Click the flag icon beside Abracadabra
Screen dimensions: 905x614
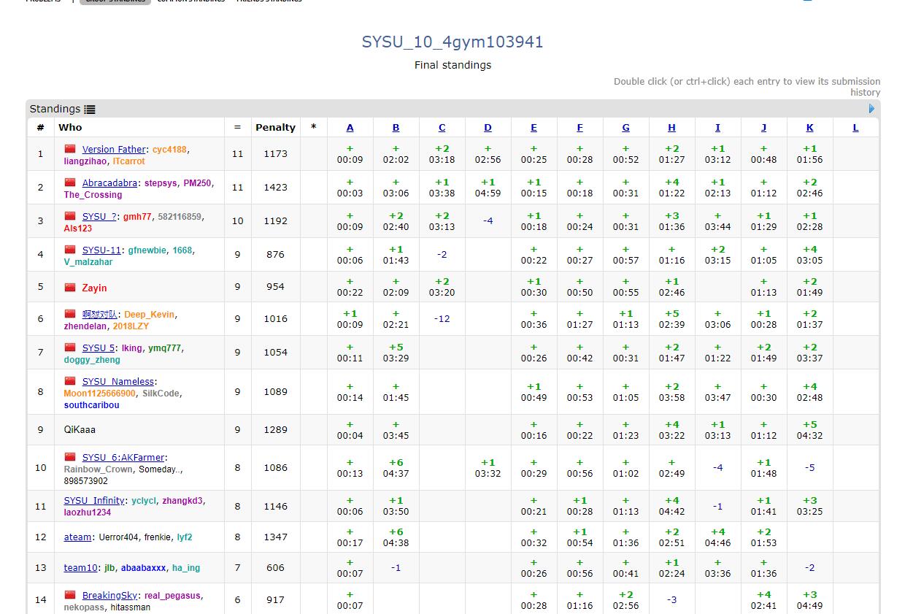coord(70,183)
